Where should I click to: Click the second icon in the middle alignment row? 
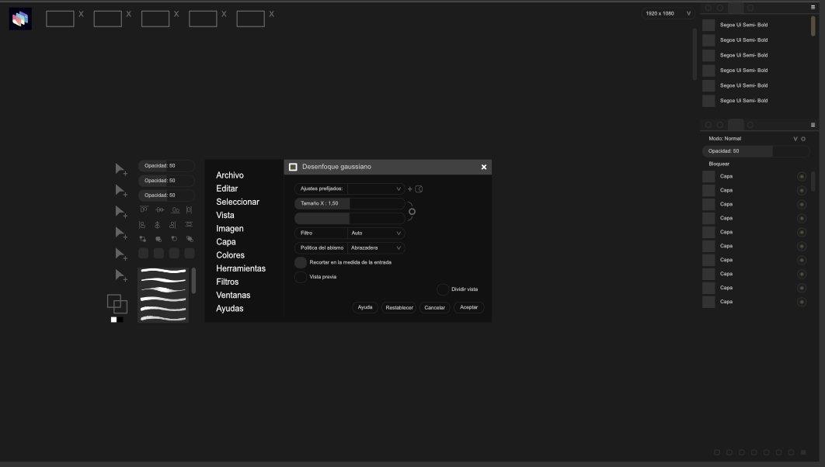pyautogui.click(x=158, y=225)
